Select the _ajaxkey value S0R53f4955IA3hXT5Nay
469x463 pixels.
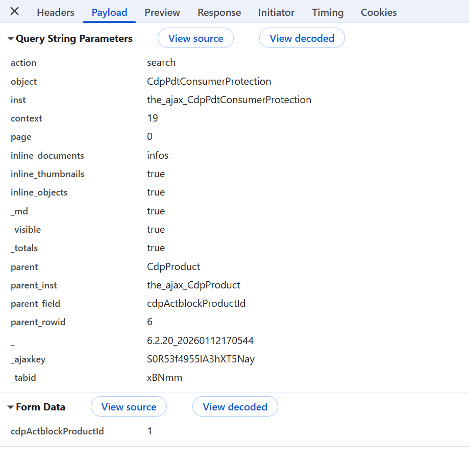[201, 359]
